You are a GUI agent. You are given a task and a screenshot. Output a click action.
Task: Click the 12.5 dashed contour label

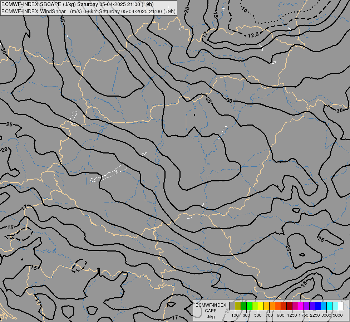[x=253, y=35]
